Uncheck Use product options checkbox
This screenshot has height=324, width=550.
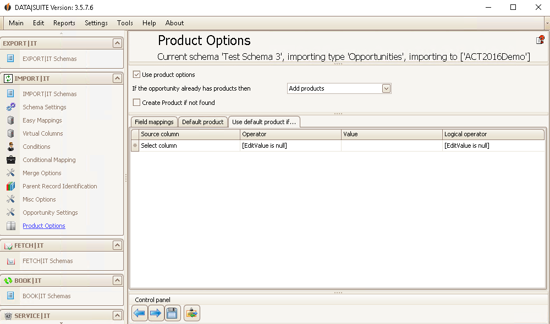[136, 74]
